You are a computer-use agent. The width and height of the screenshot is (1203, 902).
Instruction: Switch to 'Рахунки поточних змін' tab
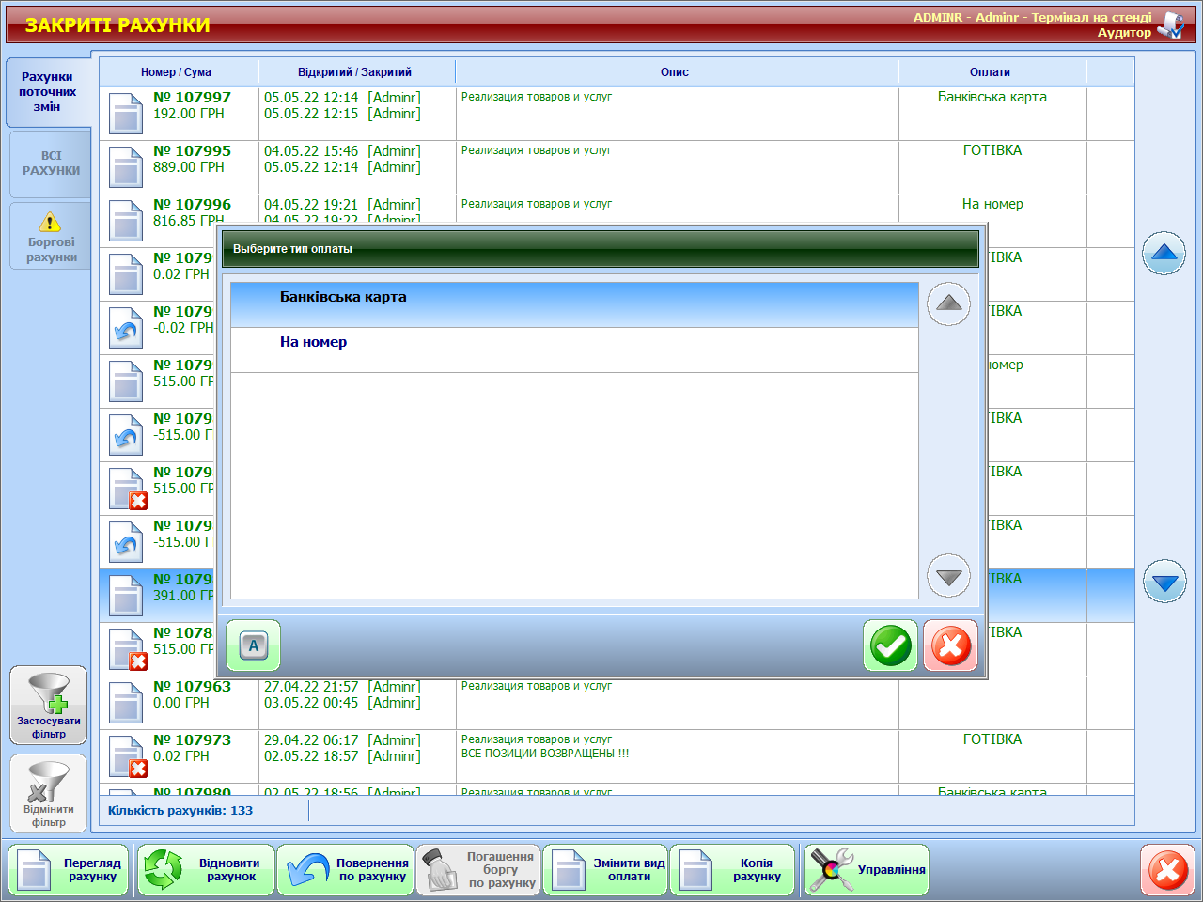(x=48, y=92)
